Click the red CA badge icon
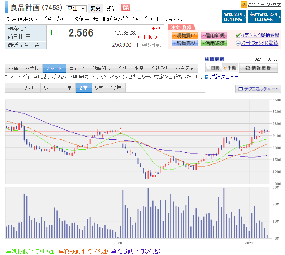285x255 pixels. click(x=126, y=8)
